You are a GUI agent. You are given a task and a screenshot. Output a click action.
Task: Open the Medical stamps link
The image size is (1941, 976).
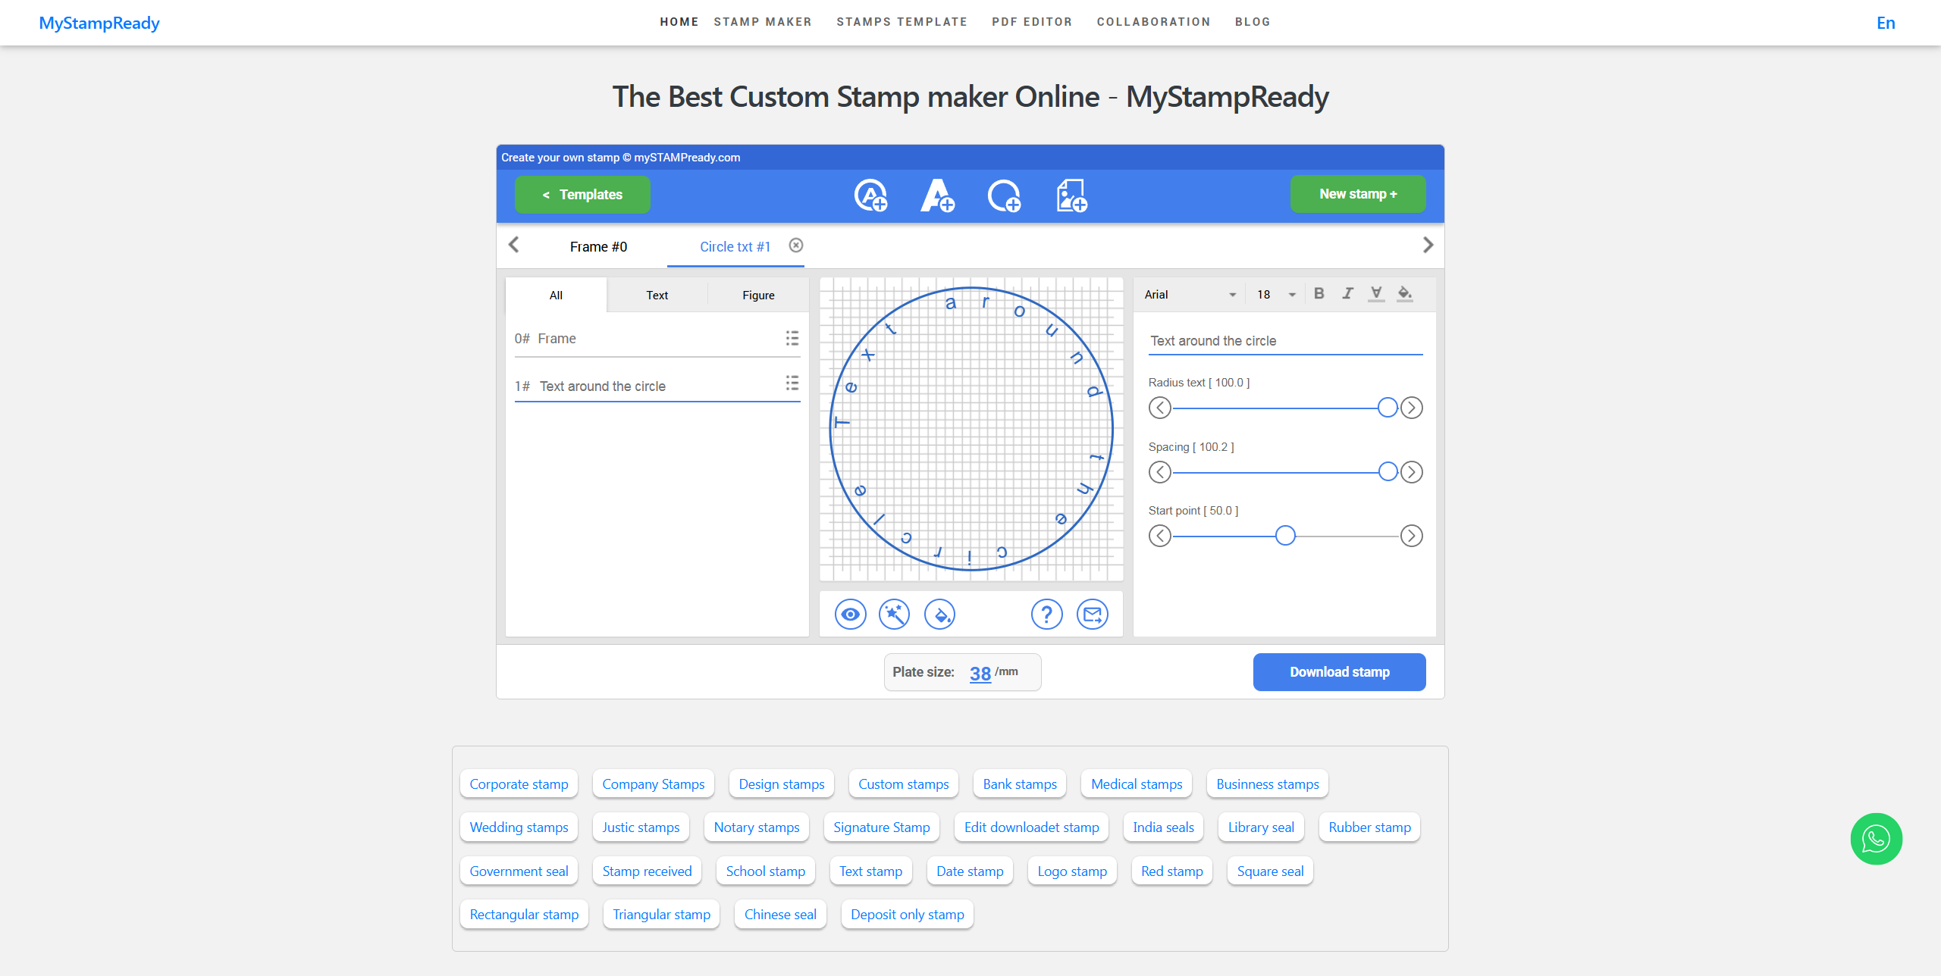[1137, 784]
